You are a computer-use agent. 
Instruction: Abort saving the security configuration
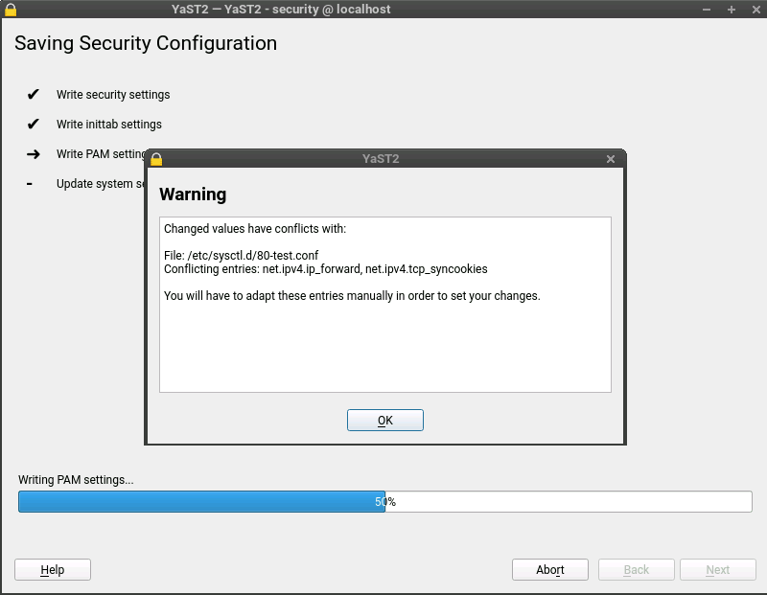pos(550,570)
